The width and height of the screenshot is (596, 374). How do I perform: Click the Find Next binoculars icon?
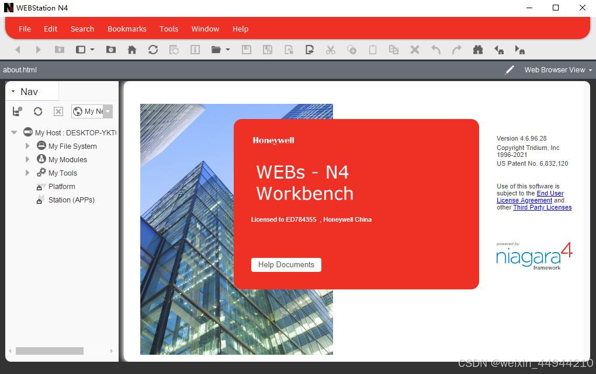pos(519,50)
